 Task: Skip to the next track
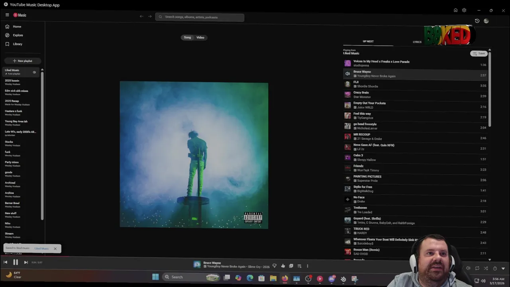[26, 262]
